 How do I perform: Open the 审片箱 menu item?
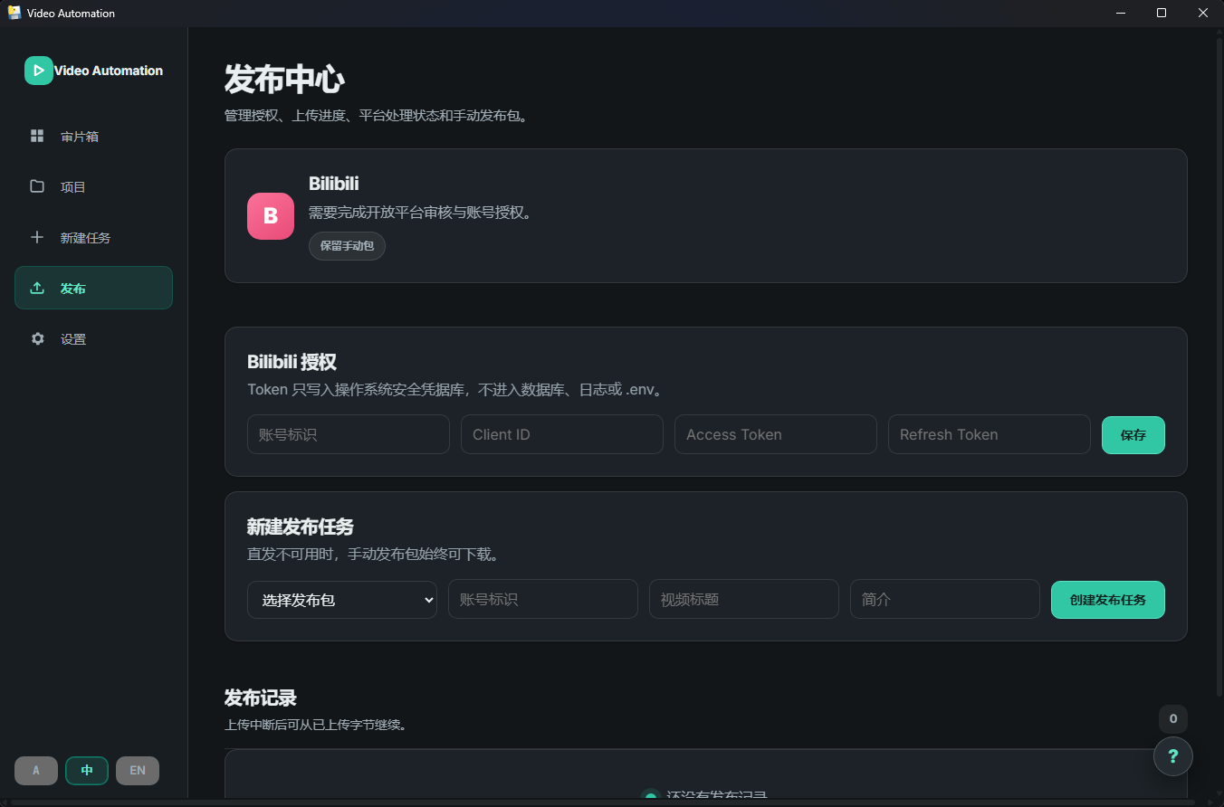(93, 136)
